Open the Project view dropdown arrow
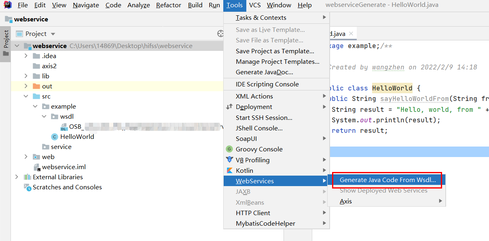Image resolution: width=489 pixels, height=241 pixels. pos(53,34)
